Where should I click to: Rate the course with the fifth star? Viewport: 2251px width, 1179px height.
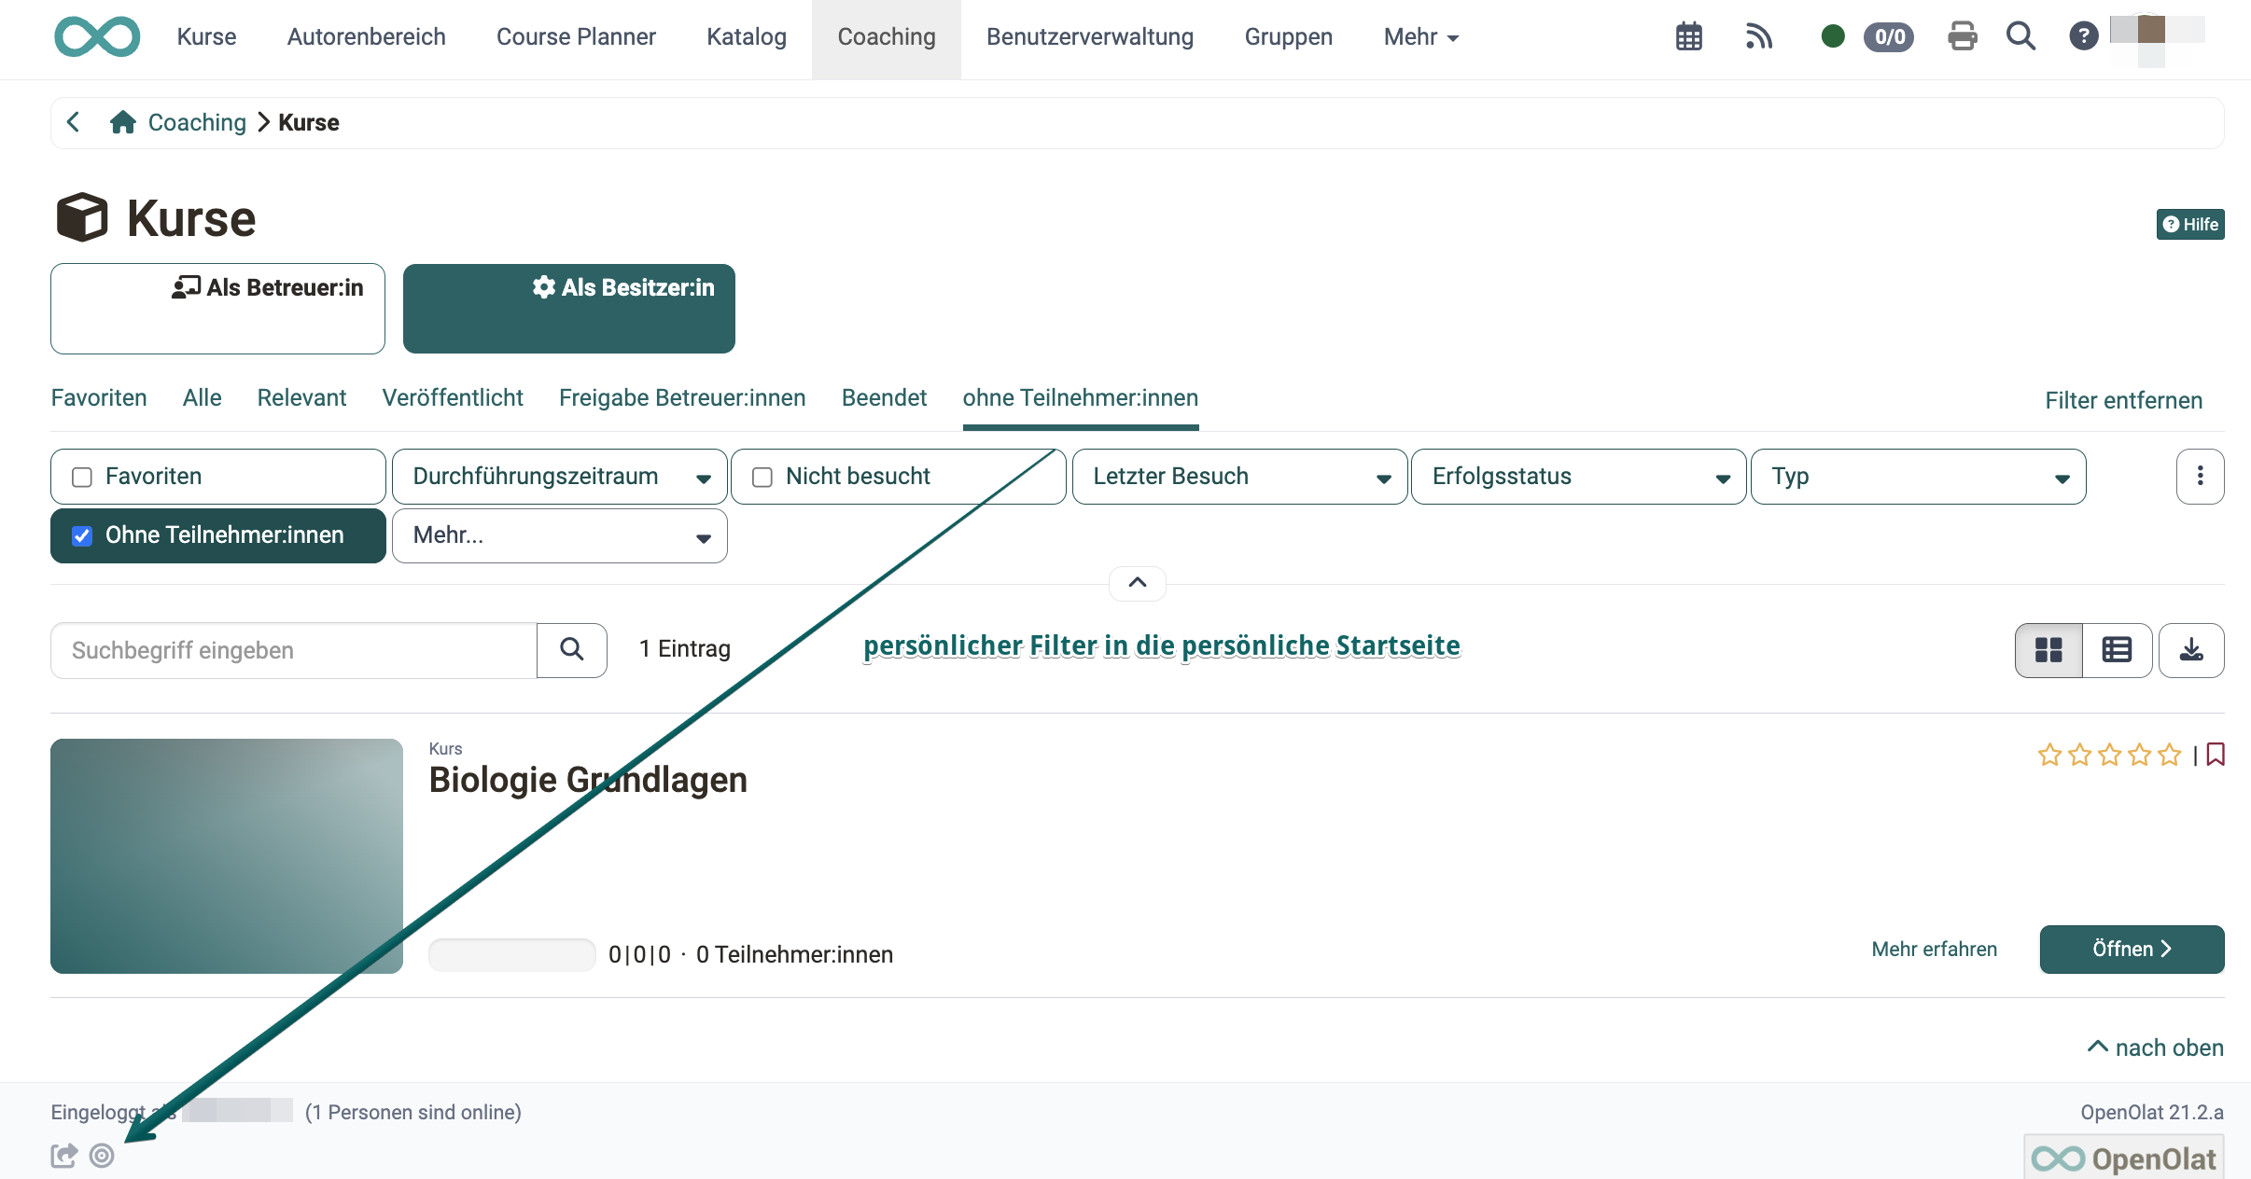pyautogui.click(x=2170, y=754)
